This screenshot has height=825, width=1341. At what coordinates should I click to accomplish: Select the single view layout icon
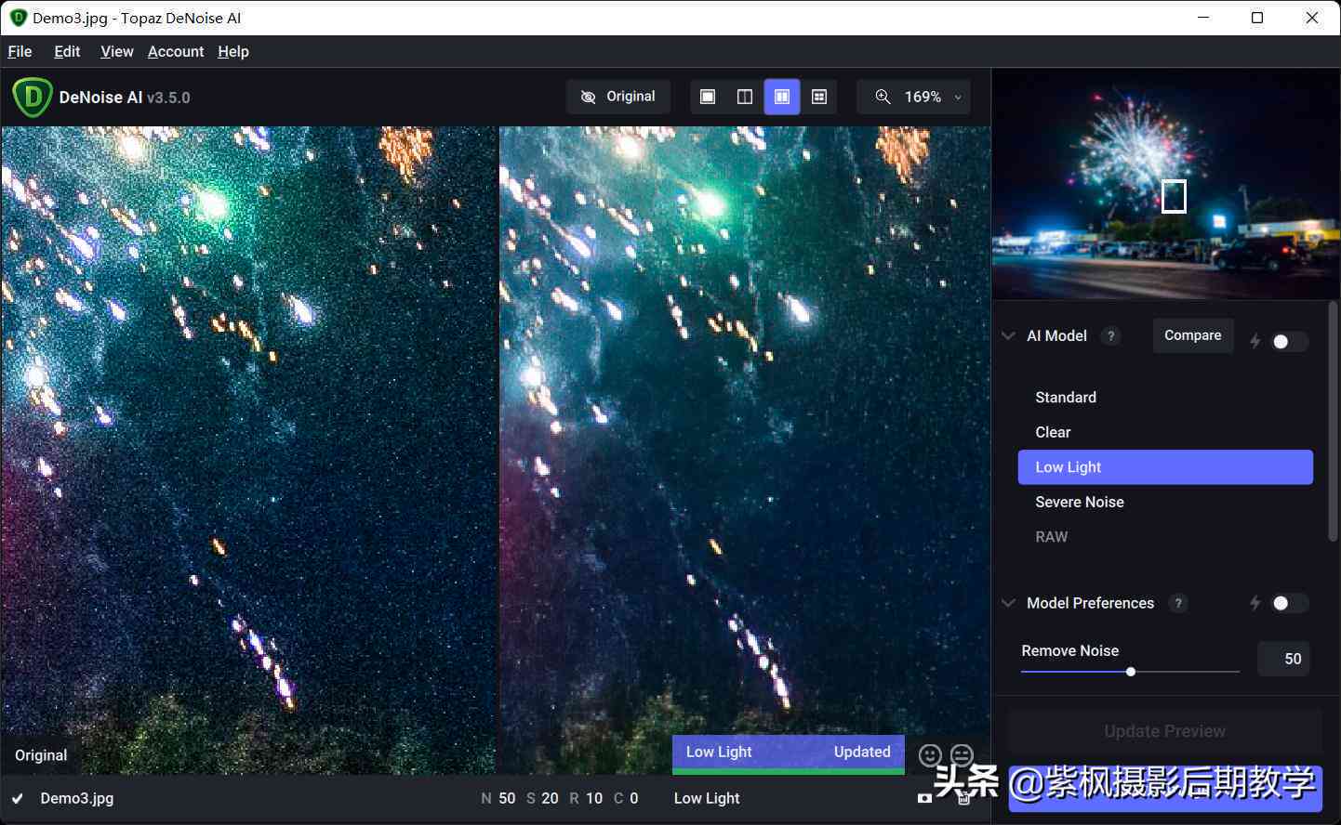pyautogui.click(x=708, y=97)
